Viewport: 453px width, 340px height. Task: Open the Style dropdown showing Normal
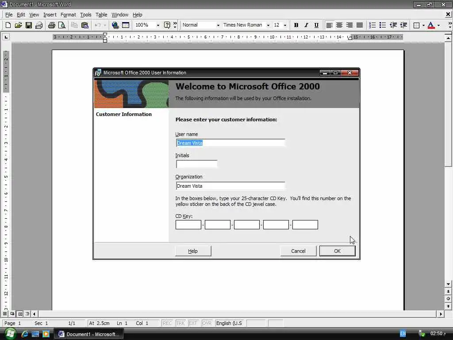tap(218, 25)
